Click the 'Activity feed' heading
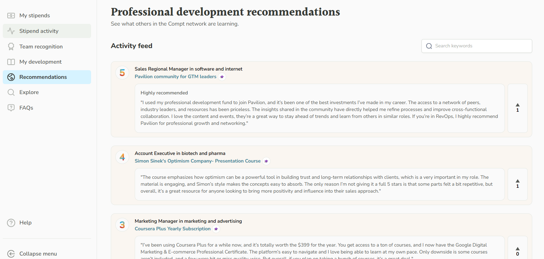Image resolution: width=544 pixels, height=259 pixels. tap(132, 46)
